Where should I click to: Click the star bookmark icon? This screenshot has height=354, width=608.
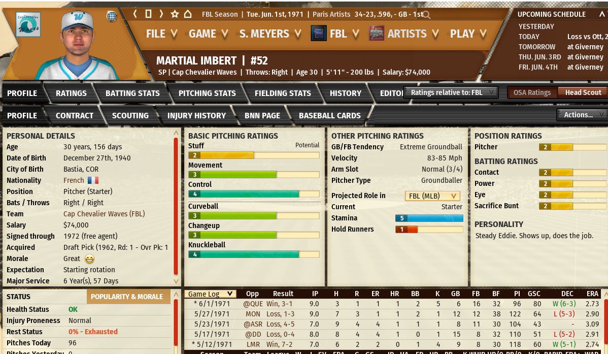[x=175, y=14]
